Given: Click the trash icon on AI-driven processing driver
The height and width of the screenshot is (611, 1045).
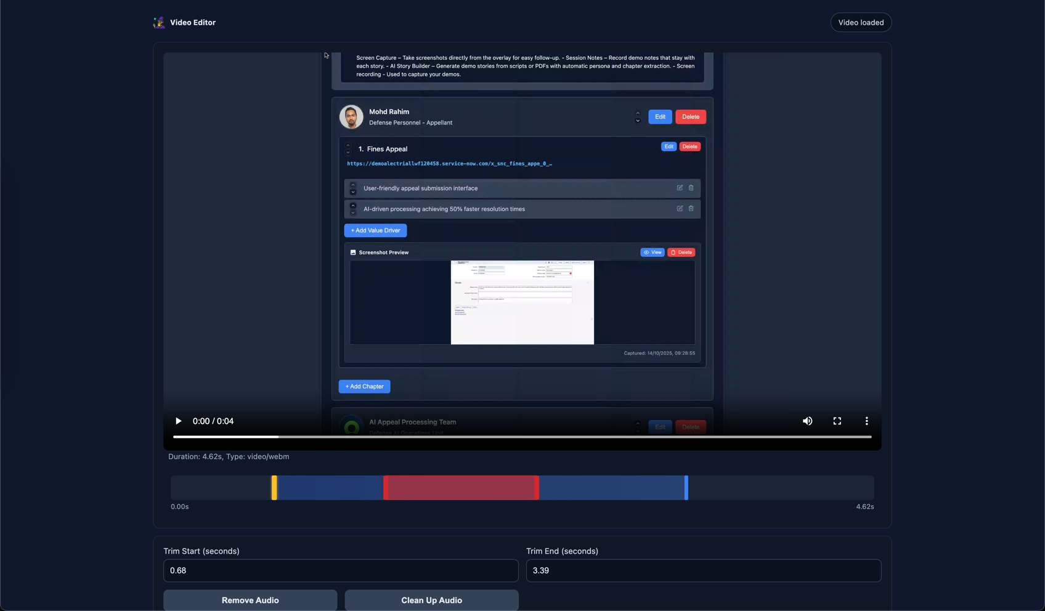Looking at the screenshot, I should tap(691, 209).
